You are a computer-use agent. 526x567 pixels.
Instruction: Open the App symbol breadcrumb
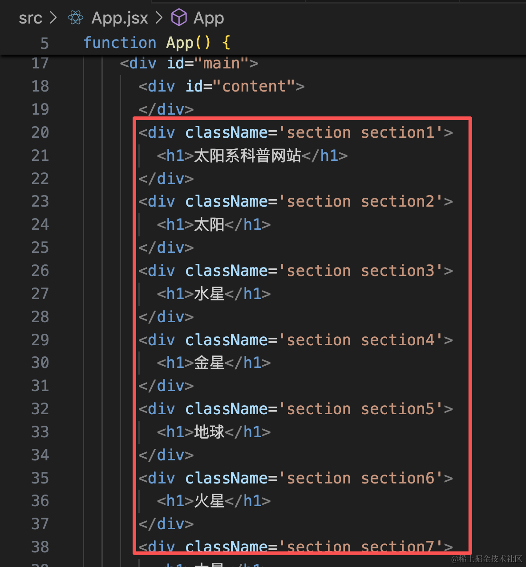click(209, 18)
